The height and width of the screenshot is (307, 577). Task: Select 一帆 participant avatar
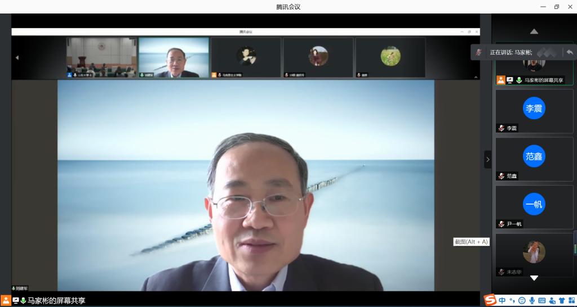click(x=534, y=204)
